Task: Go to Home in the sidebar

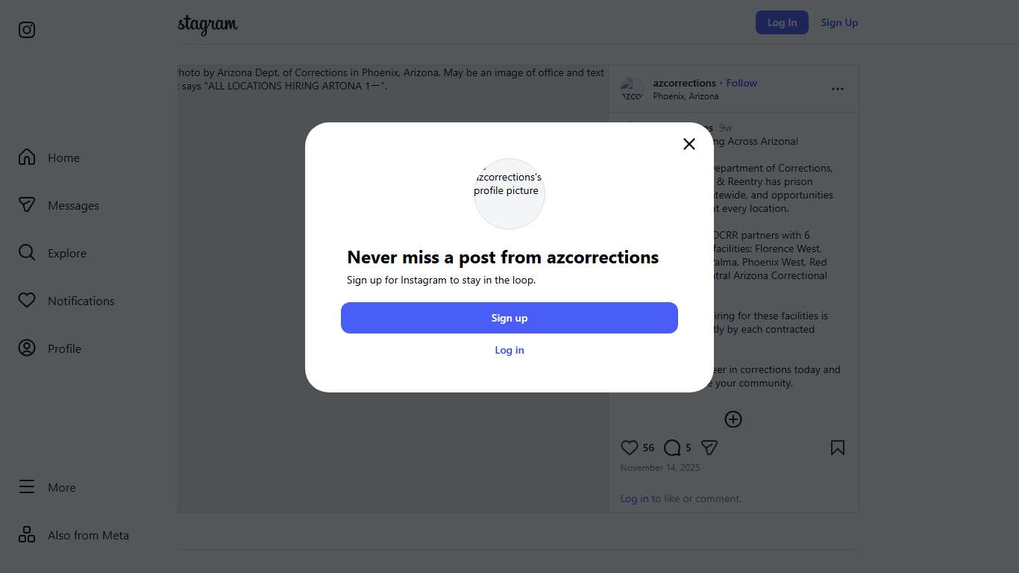Action: [27, 157]
